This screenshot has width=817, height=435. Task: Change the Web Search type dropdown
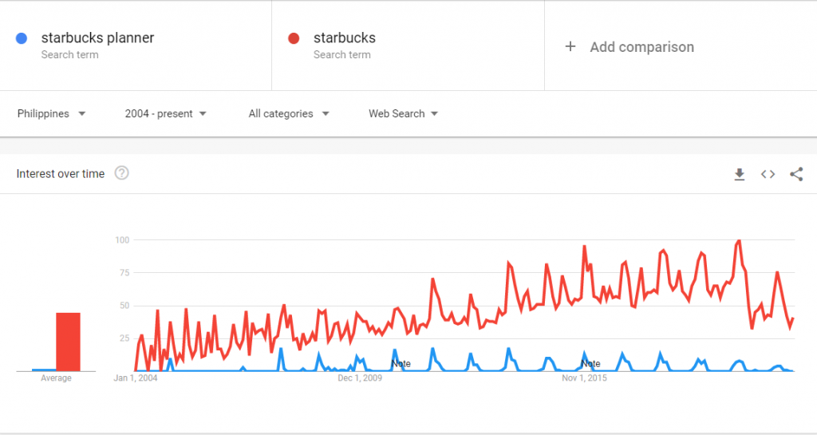tap(403, 114)
